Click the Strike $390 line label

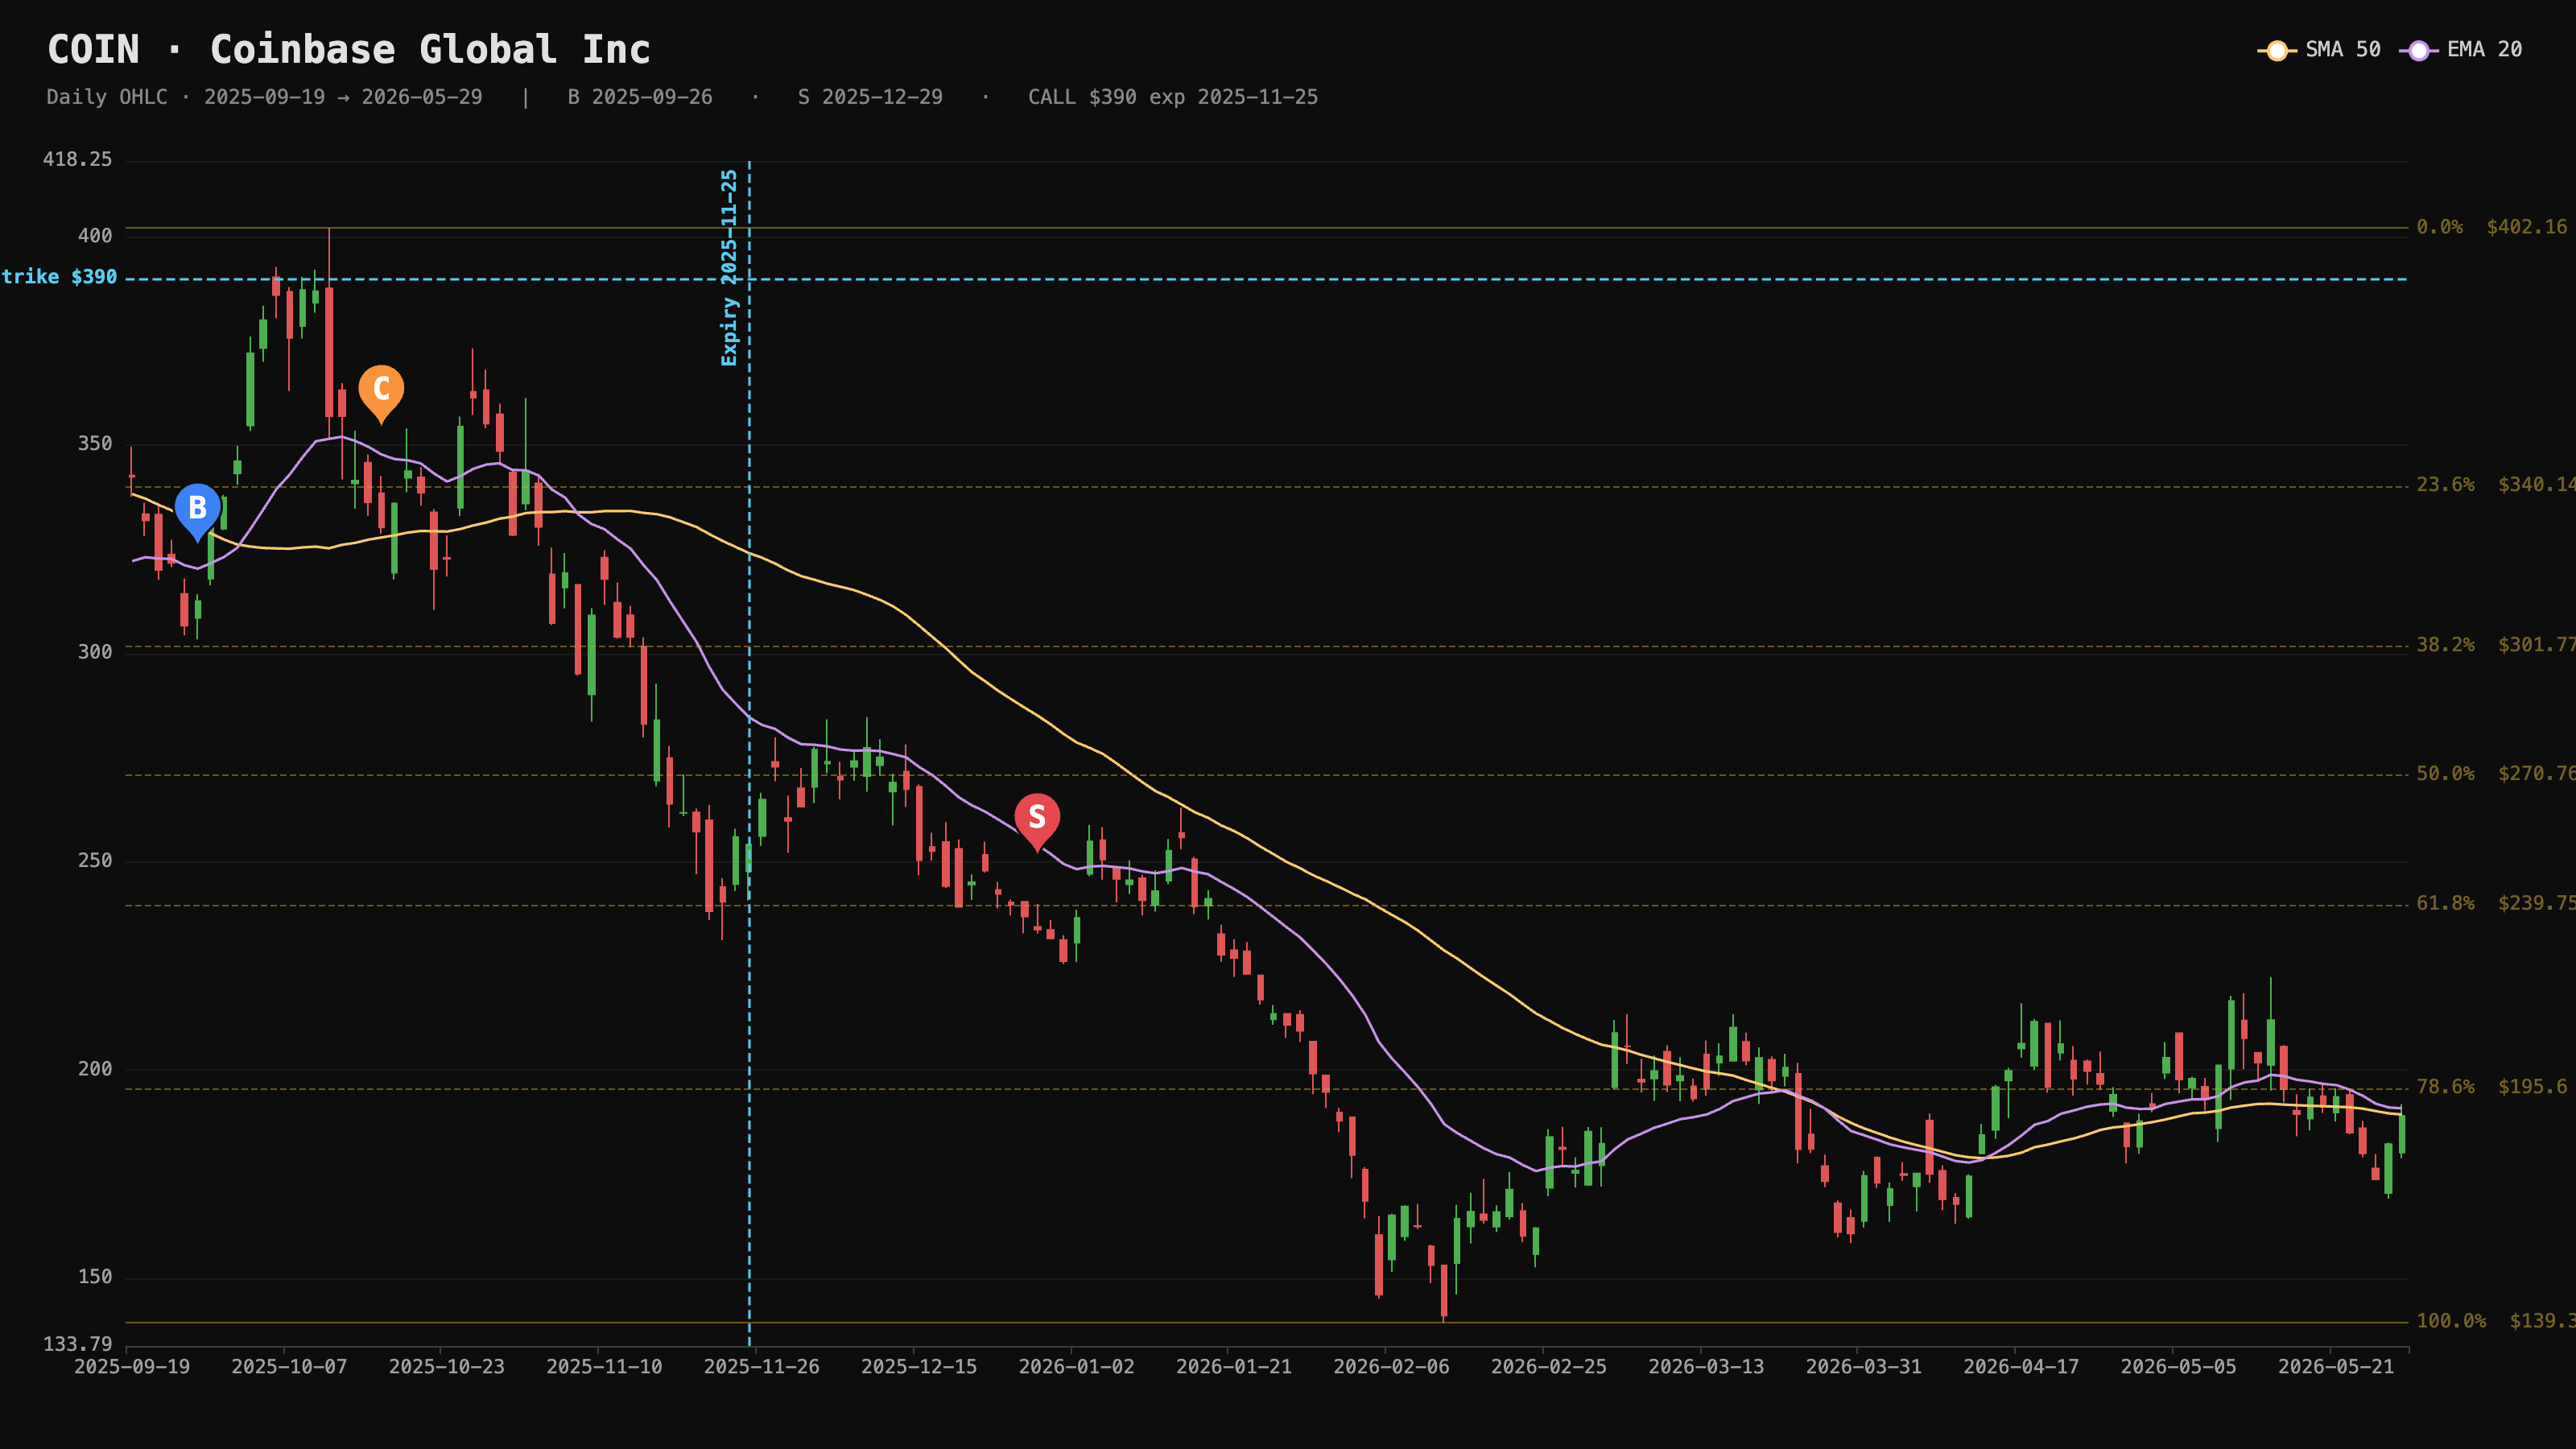tap(59, 277)
